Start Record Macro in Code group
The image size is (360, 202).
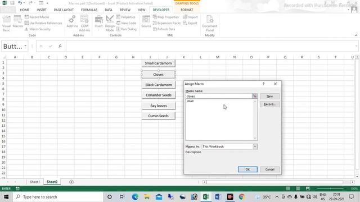pyautogui.click(x=37, y=17)
